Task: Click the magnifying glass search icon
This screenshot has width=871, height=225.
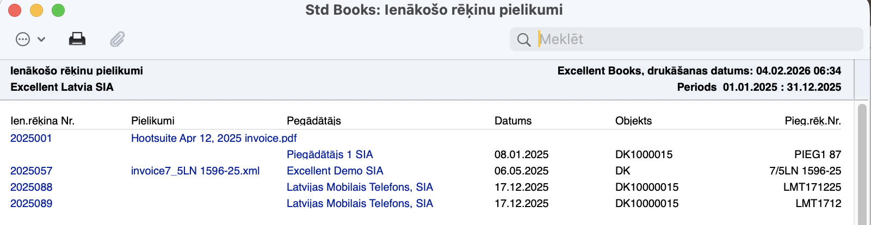Action: click(523, 40)
